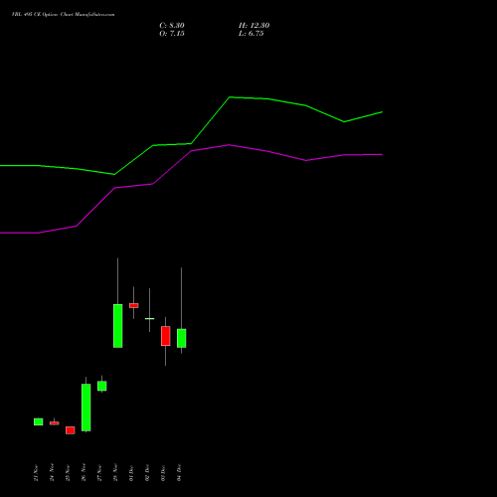Select the small red candle for 01 Dec

(x=134, y=305)
